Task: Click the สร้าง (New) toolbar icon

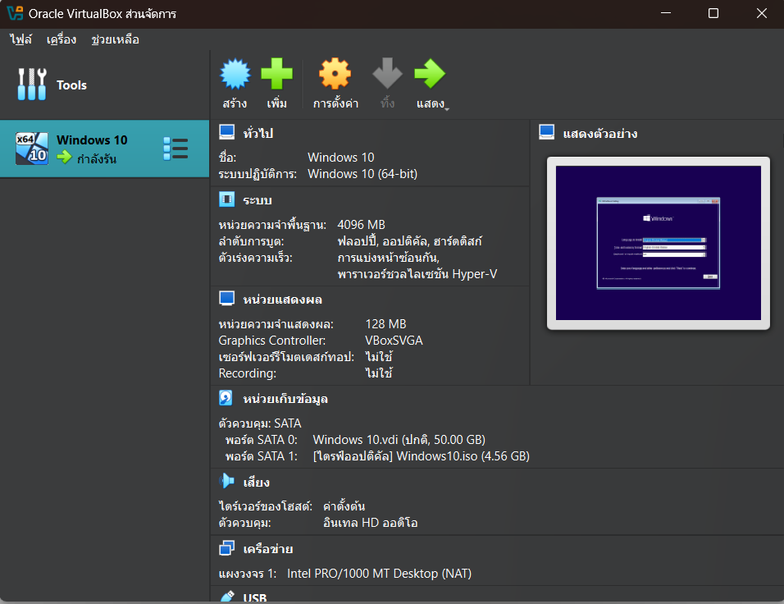Action: tap(235, 74)
